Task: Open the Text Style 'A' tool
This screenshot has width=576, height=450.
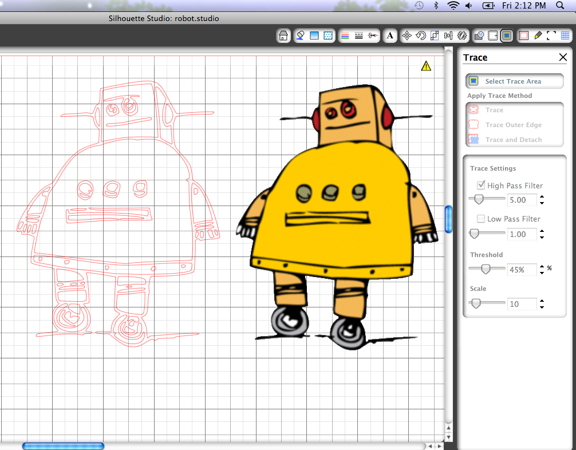Action: click(x=390, y=35)
